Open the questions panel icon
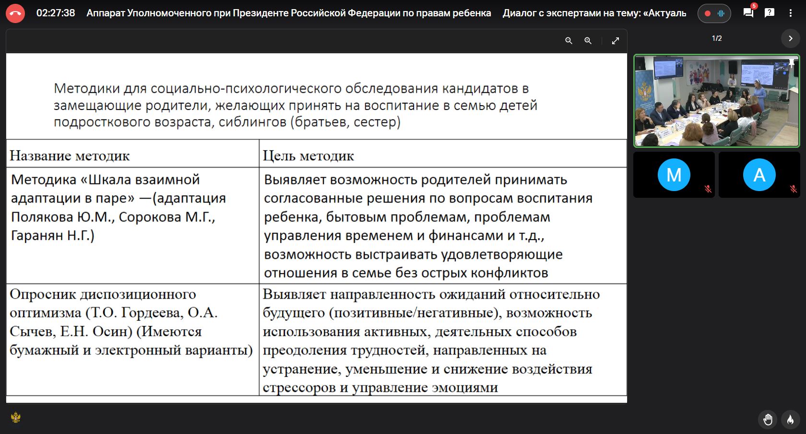The image size is (806, 434). click(769, 13)
